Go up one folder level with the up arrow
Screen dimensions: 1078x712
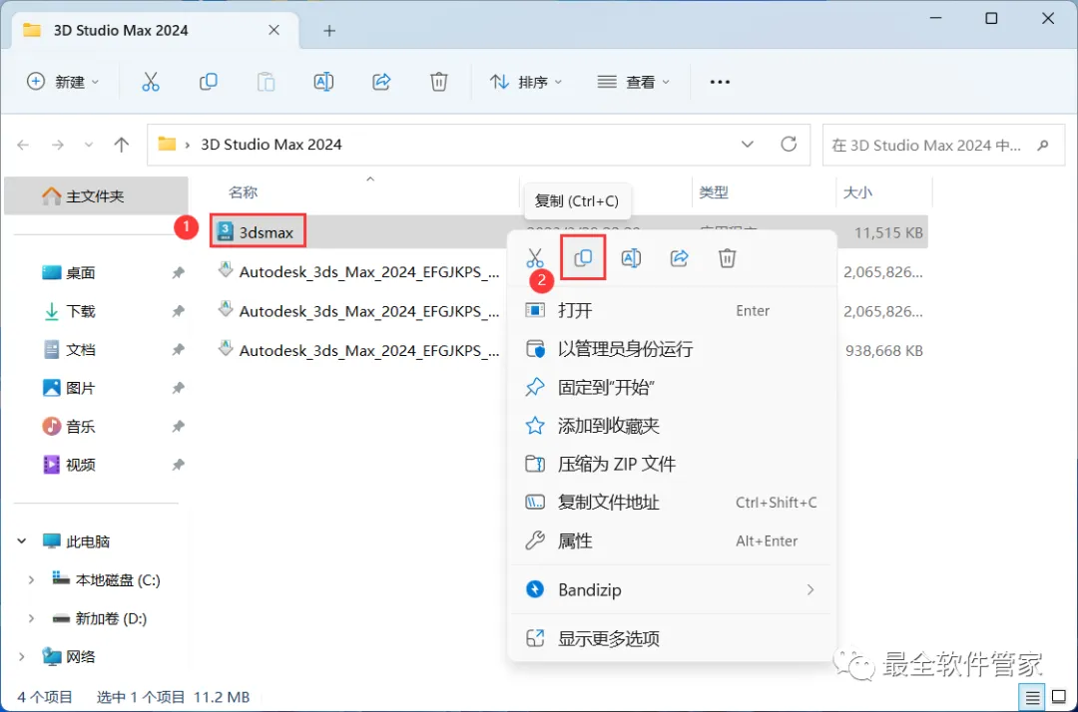click(x=122, y=145)
